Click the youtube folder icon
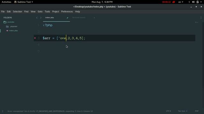This screenshot has height=114, width=204. 5,22
